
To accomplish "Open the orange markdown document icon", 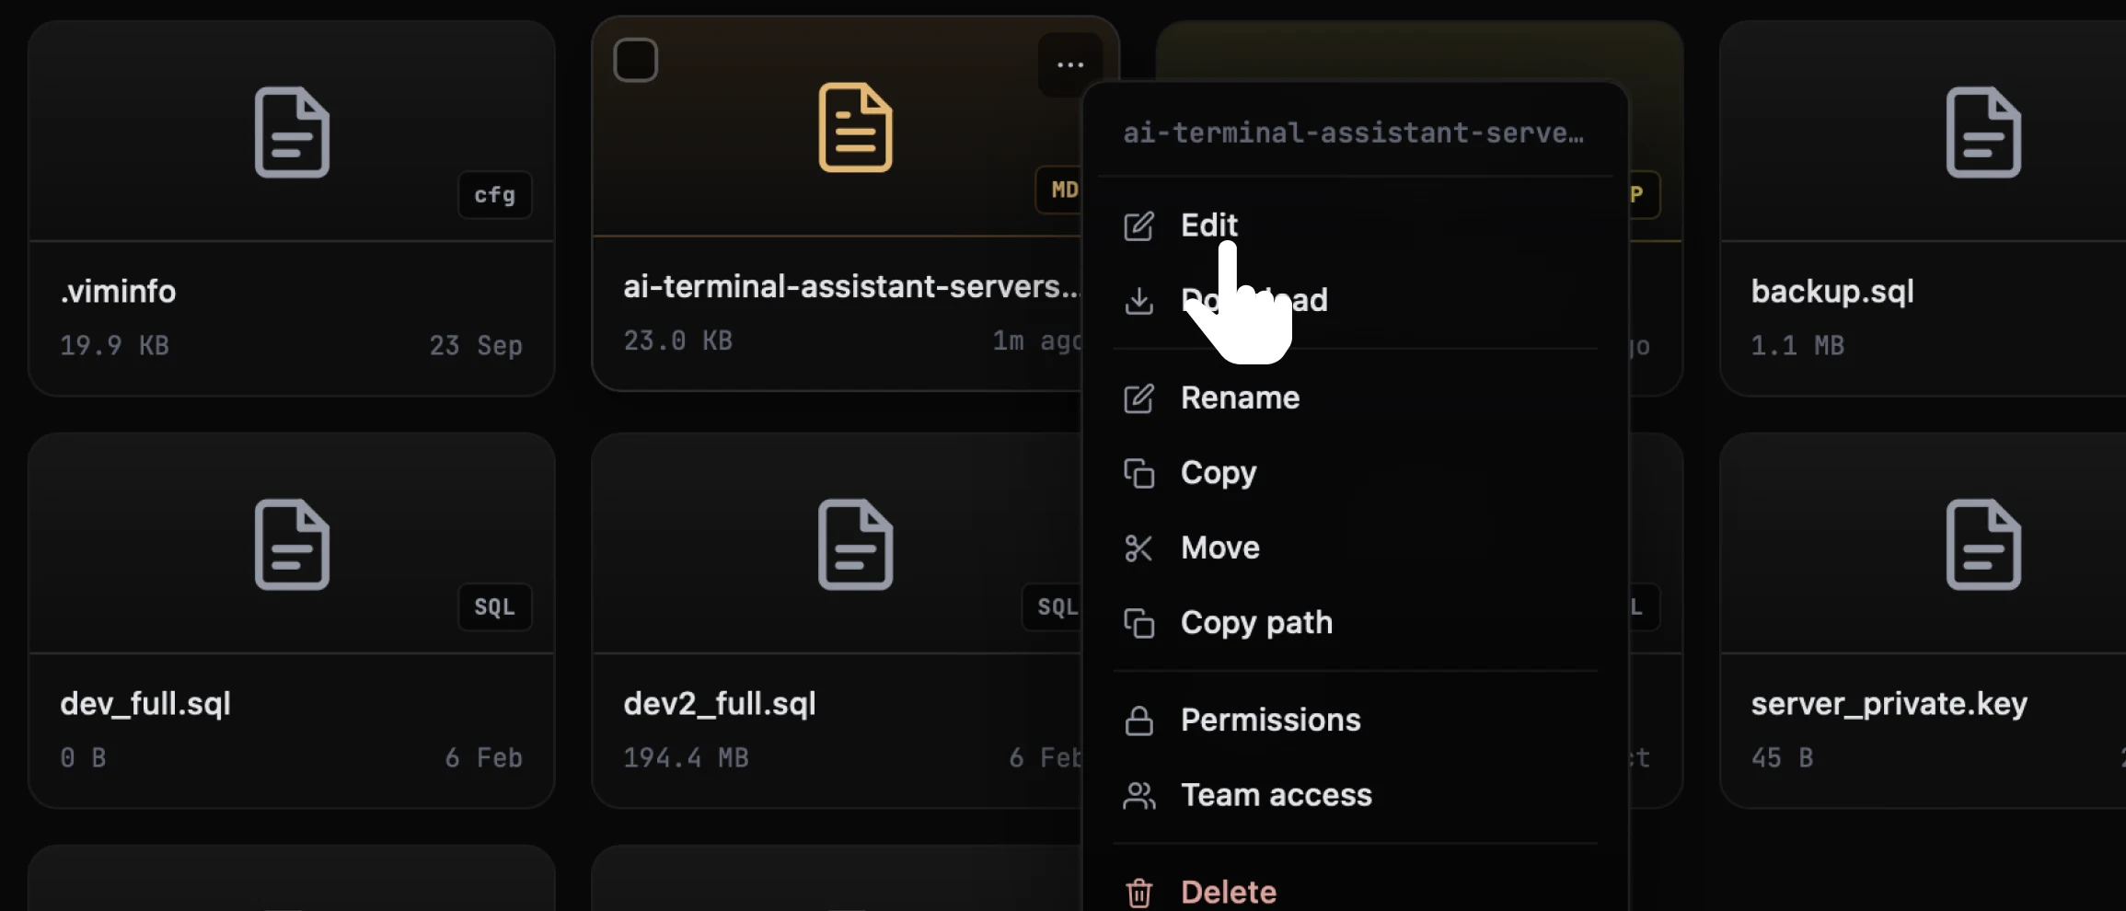I will (x=855, y=127).
